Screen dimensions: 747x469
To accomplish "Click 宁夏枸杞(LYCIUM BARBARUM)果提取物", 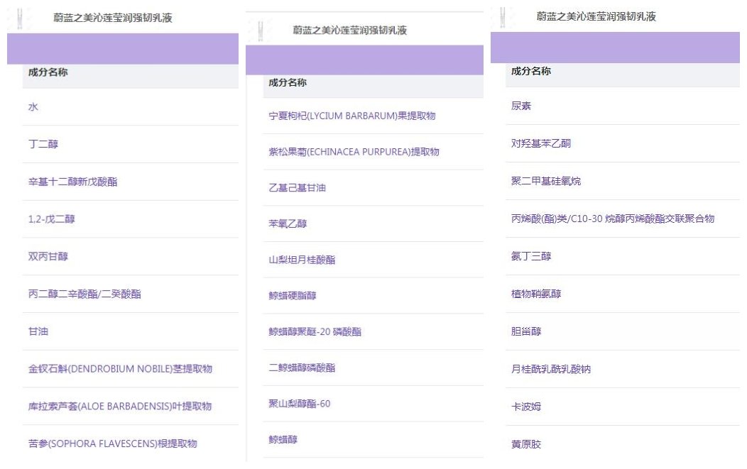I will click(351, 116).
